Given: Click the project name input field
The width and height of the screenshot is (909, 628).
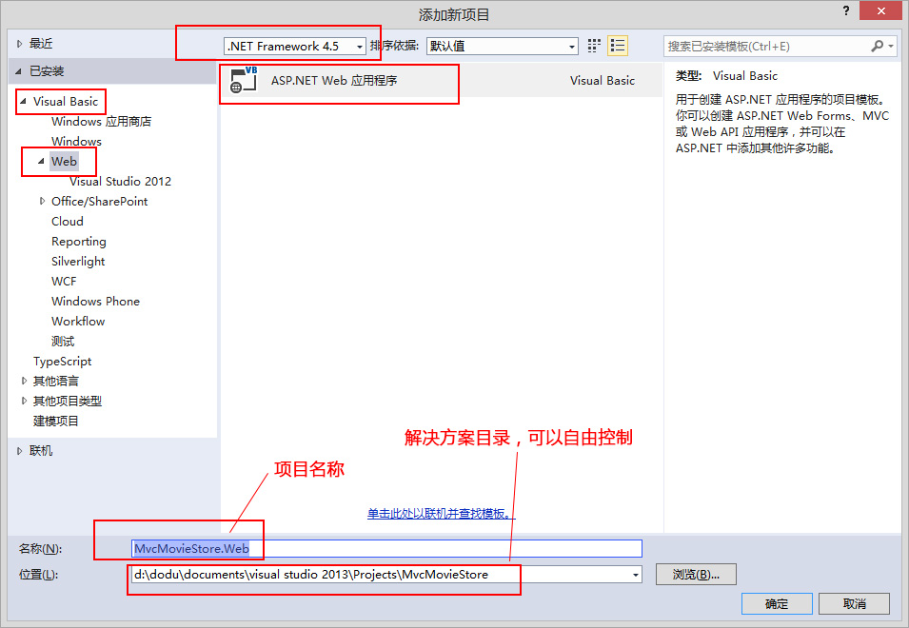Looking at the screenshot, I should tap(386, 549).
